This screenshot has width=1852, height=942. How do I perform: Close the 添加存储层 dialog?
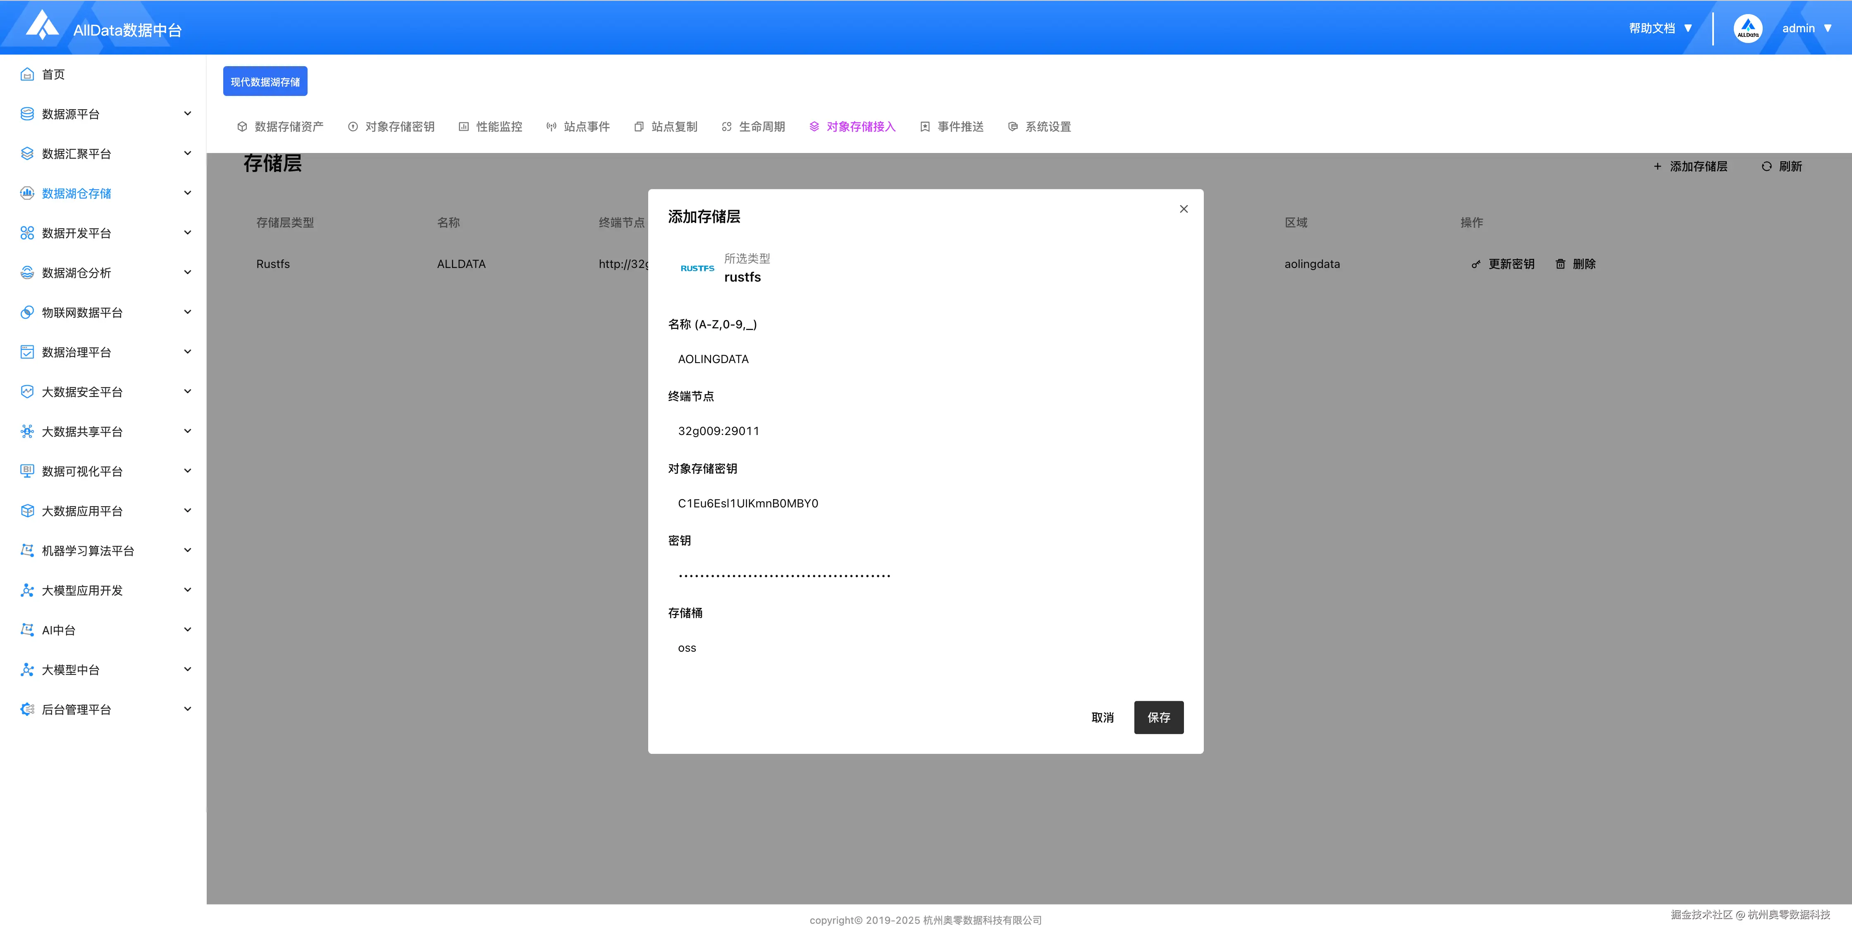[1184, 208]
